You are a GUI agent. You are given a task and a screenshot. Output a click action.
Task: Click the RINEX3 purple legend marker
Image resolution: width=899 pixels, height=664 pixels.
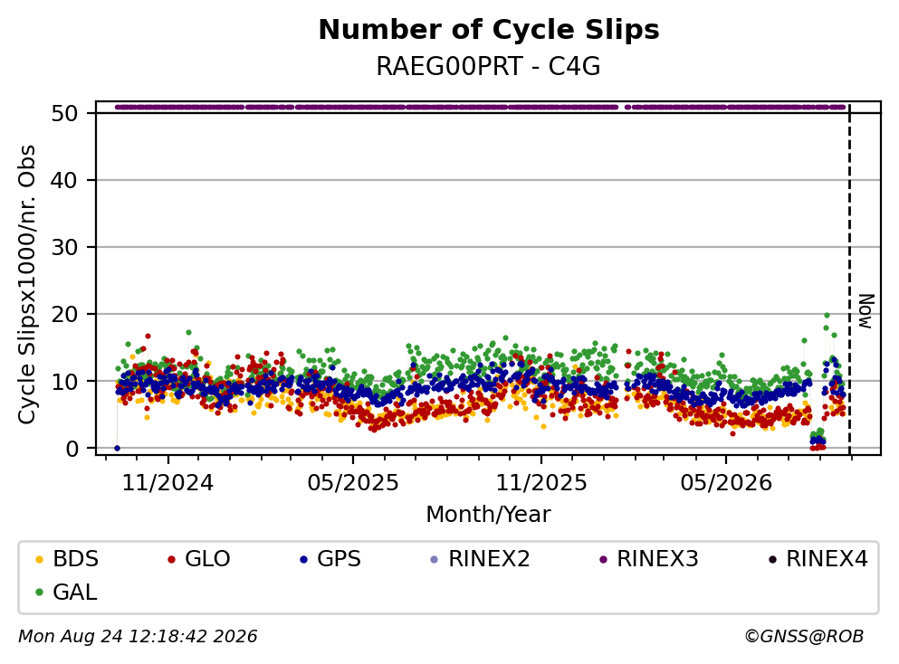603,559
